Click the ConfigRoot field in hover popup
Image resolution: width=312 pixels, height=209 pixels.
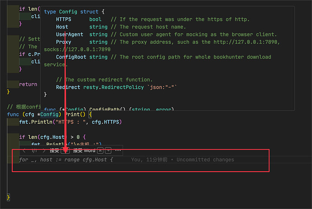pos(71,57)
